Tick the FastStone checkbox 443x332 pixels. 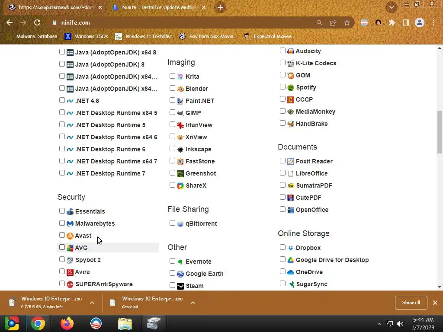(x=172, y=161)
